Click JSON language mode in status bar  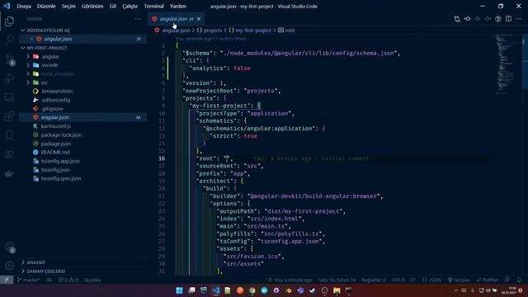click(x=431, y=280)
